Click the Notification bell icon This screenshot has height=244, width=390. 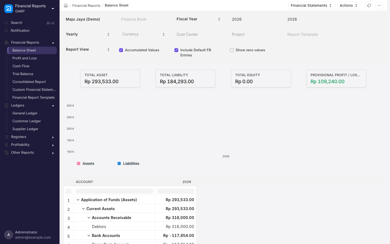(6, 31)
